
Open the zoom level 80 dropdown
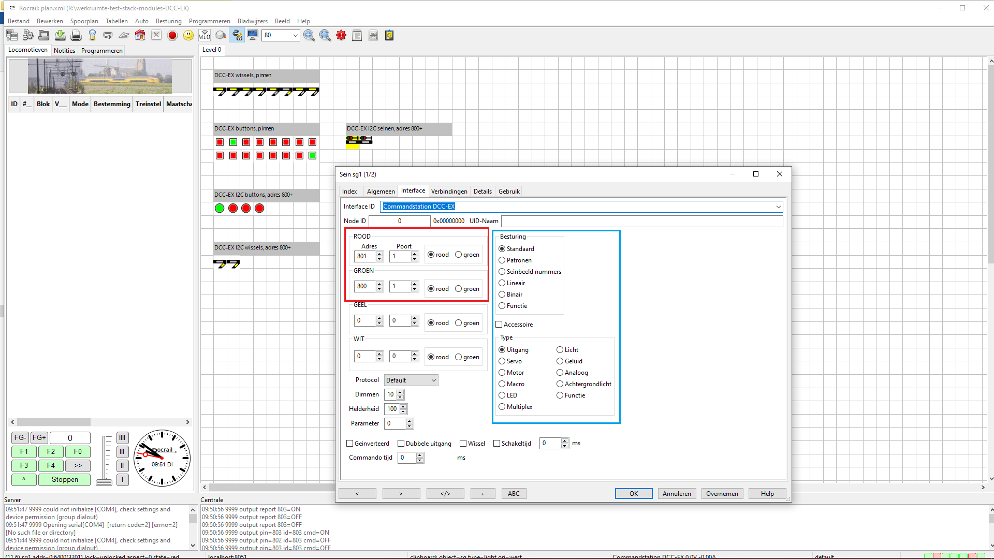295,35
